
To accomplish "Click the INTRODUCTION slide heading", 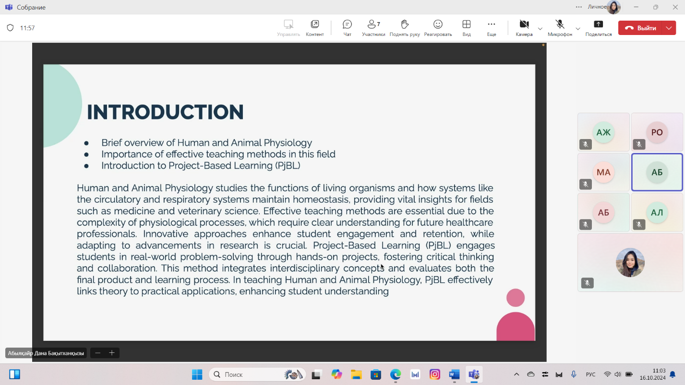I will [165, 112].
